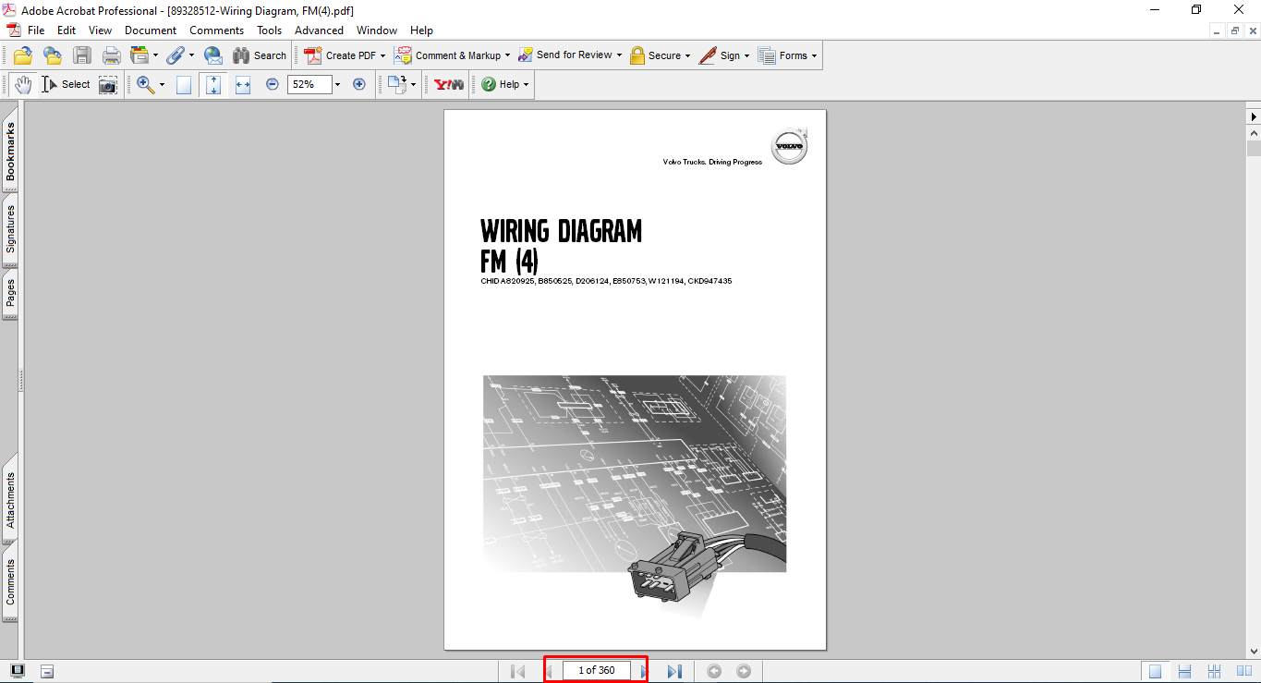The image size is (1261, 683).
Task: Click the Zoom In plus icon
Action: pos(359,84)
